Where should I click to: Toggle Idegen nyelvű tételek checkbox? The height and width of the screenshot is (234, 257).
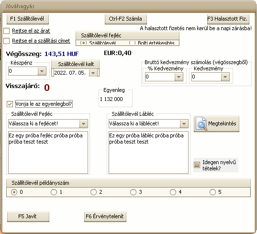(x=197, y=165)
